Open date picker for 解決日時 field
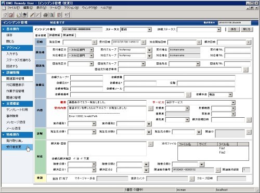 (x=249, y=42)
